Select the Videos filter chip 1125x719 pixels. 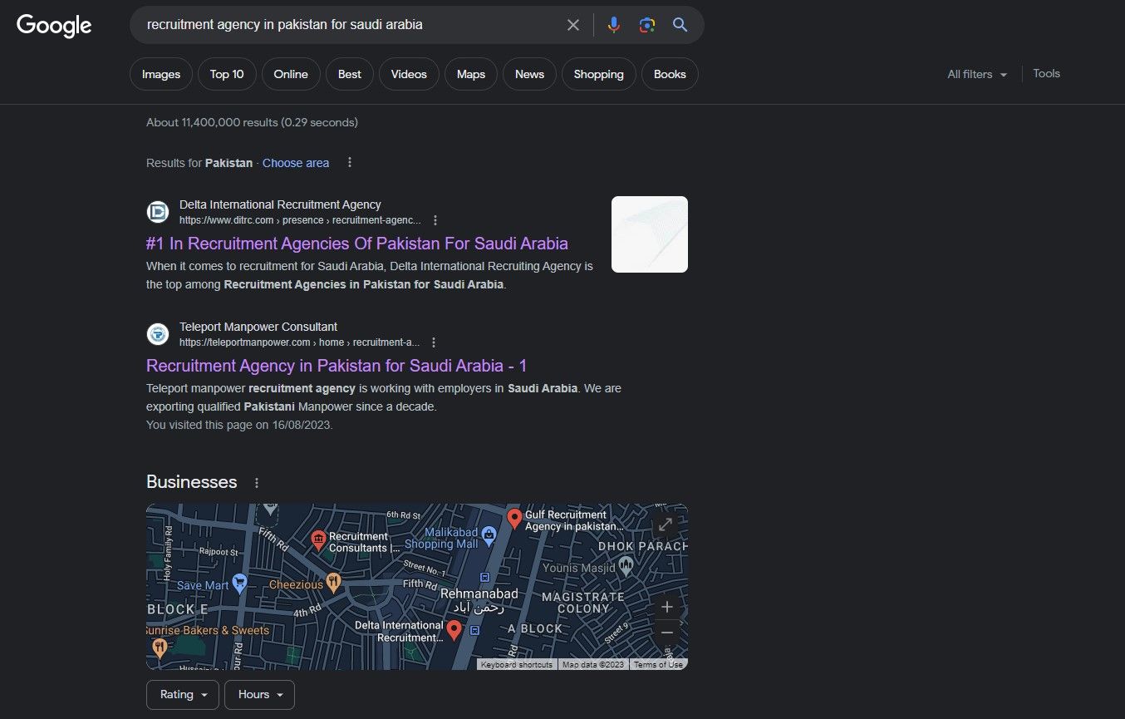(409, 74)
